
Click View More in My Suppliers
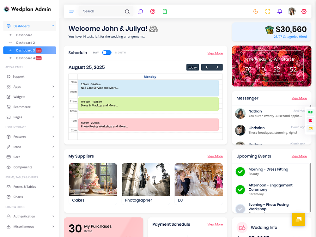pyautogui.click(x=215, y=156)
